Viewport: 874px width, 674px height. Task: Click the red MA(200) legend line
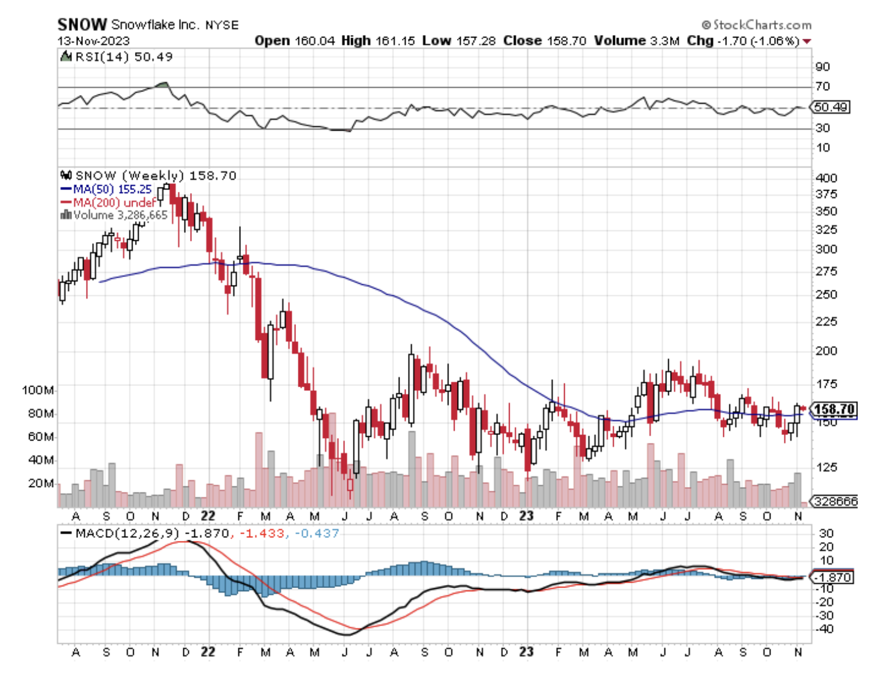65,203
